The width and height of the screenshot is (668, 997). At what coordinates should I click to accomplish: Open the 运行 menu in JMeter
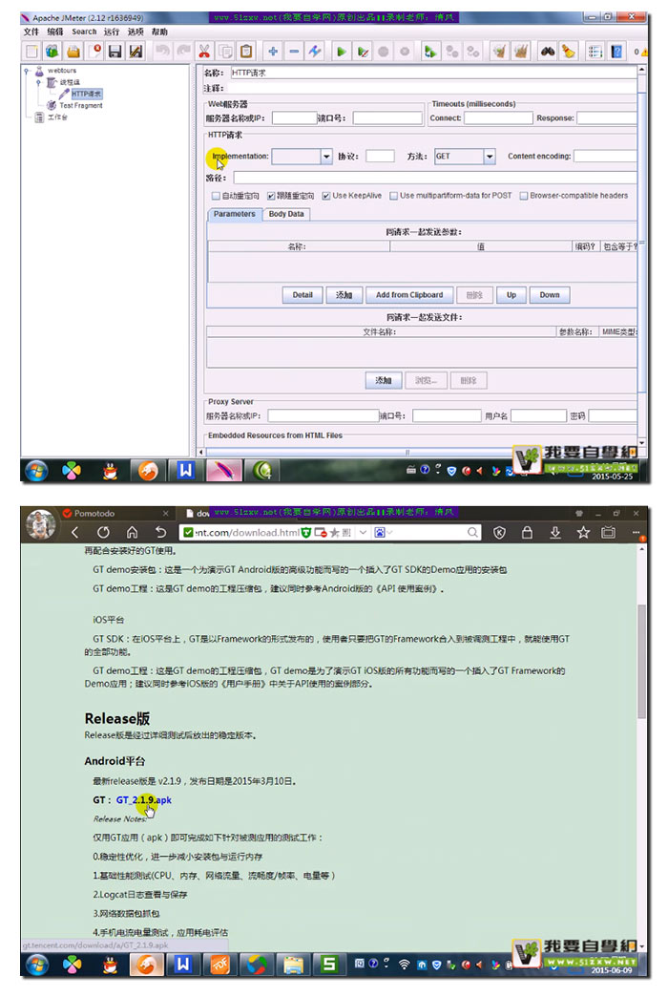[x=112, y=32]
